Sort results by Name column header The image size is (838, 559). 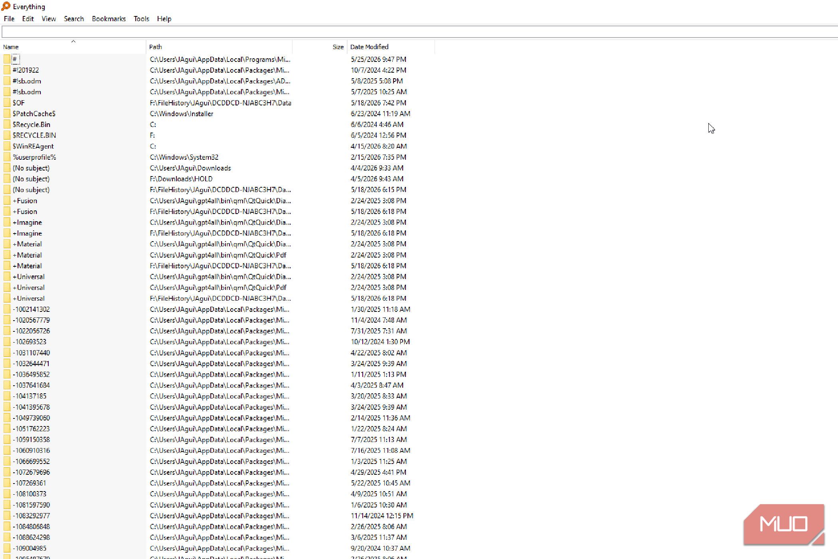click(x=73, y=47)
